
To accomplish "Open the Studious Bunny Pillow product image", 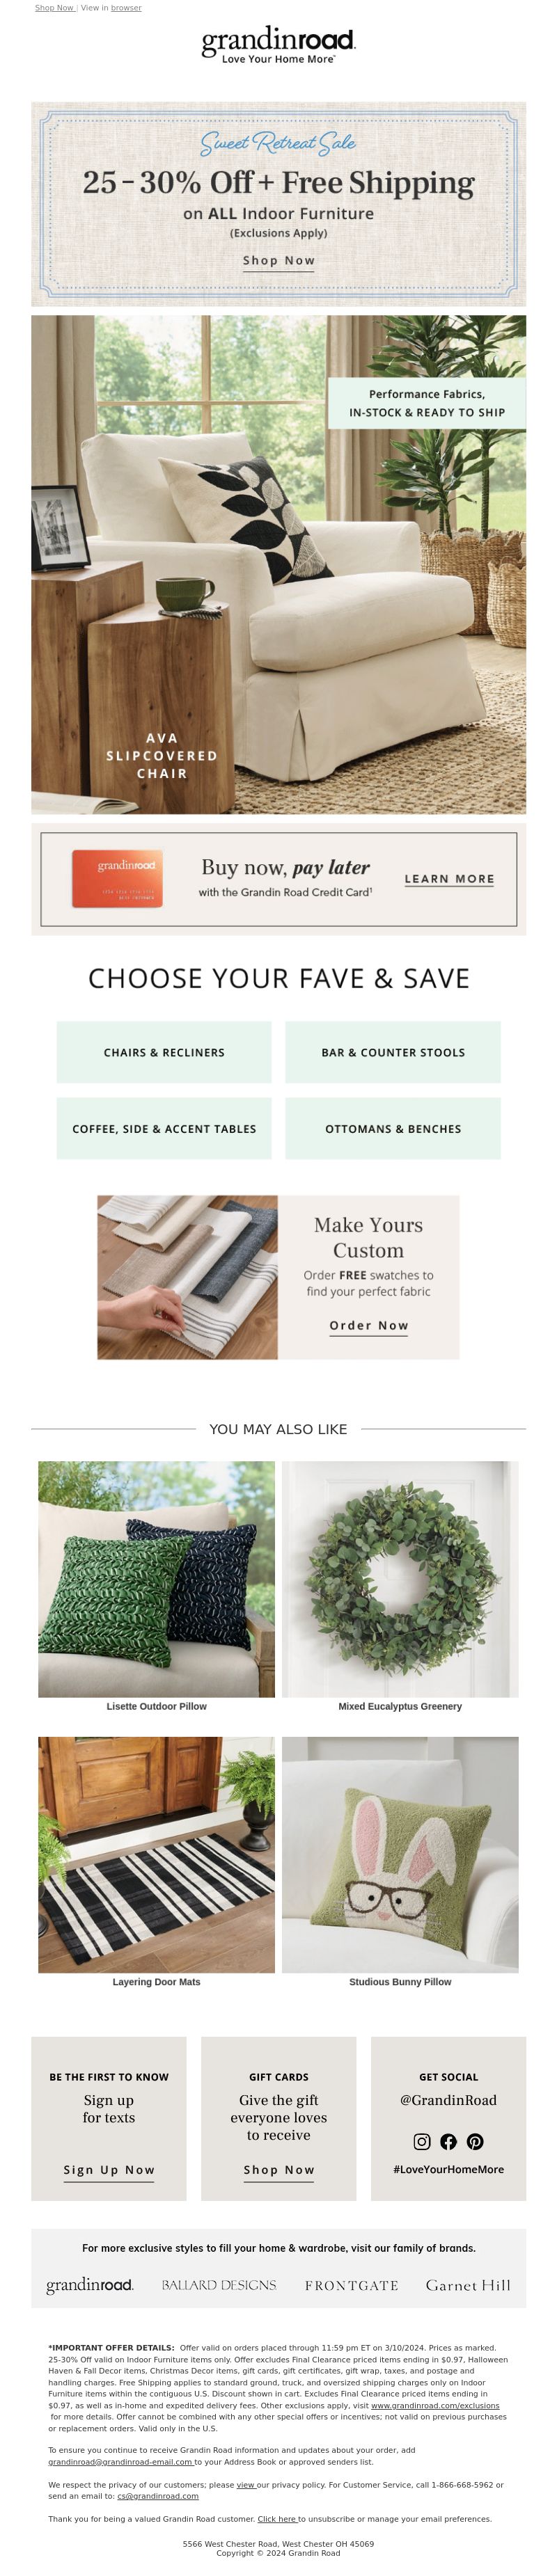I will click(400, 1854).
